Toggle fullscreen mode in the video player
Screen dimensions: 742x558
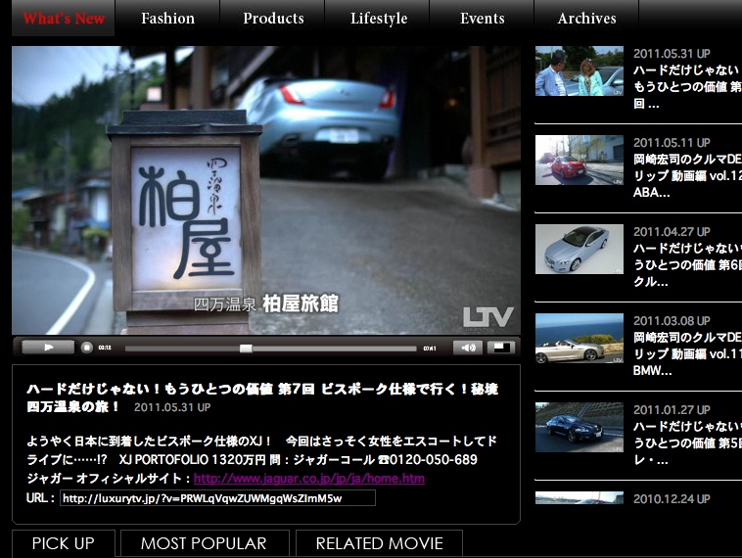pyautogui.click(x=501, y=348)
